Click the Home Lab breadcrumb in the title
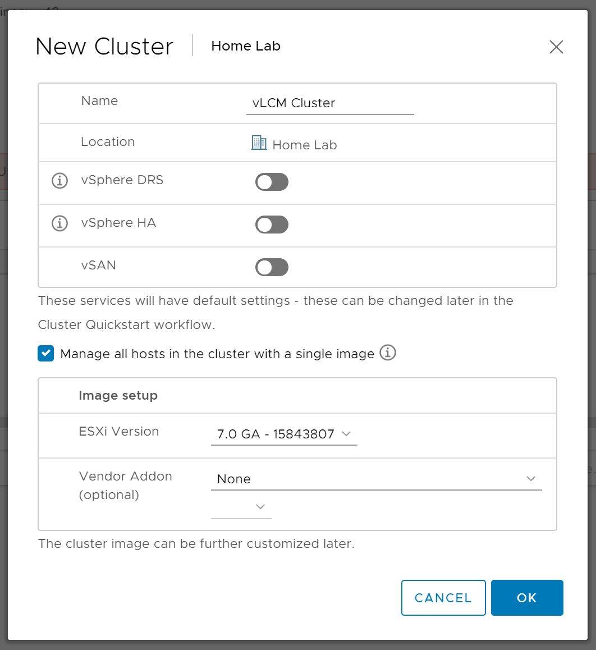Screen dimensions: 596x650 coord(245,46)
